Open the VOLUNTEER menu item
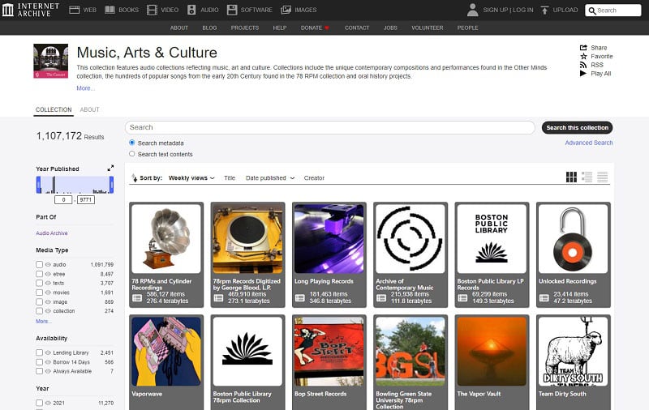 point(428,28)
